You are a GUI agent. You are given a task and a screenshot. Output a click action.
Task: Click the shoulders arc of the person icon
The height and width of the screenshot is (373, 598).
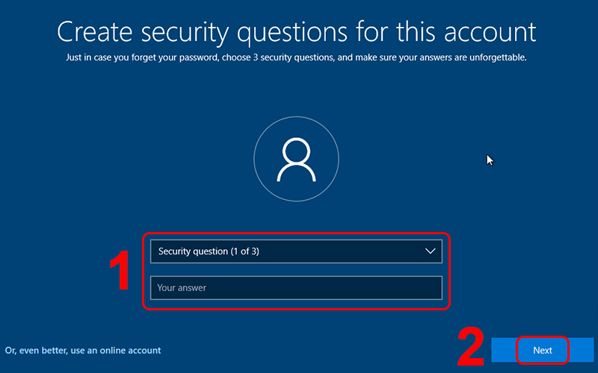coord(296,174)
